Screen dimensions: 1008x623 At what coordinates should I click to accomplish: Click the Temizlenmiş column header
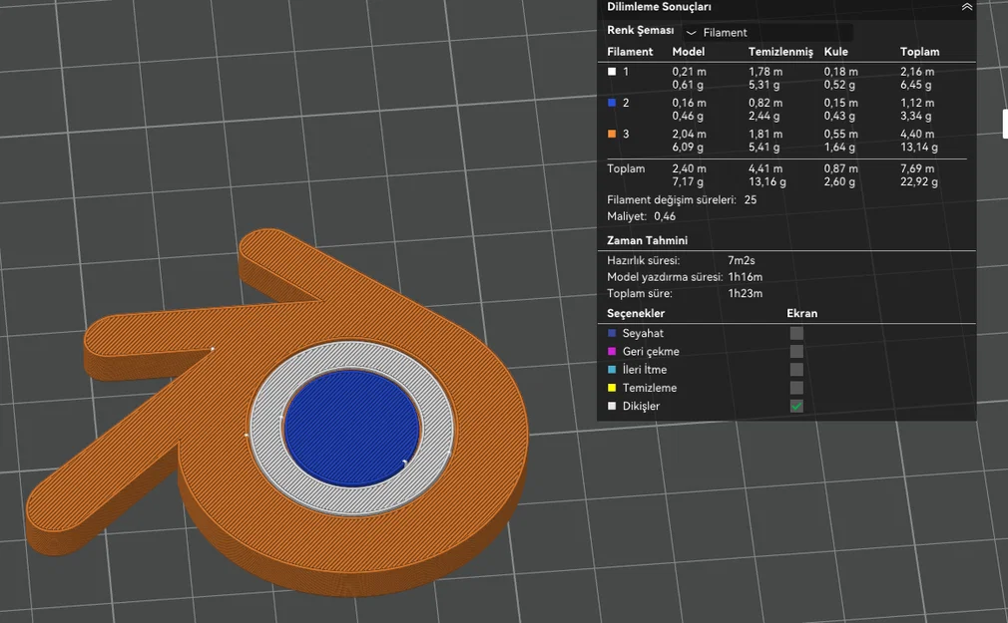(x=780, y=52)
